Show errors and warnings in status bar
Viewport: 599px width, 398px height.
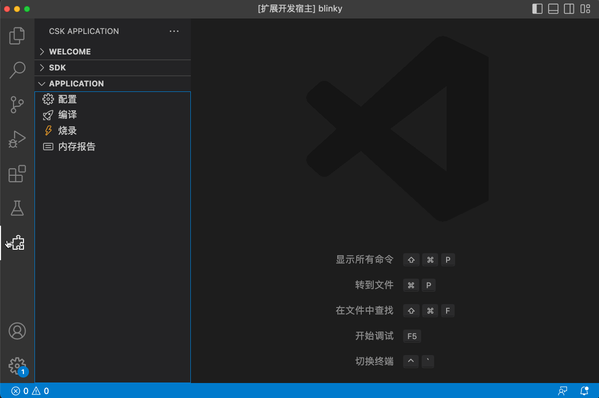[30, 391]
